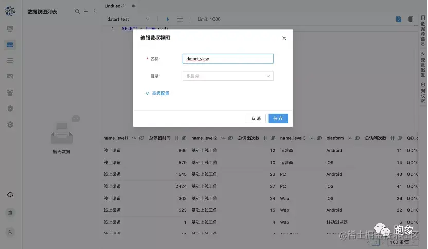Select the 移动浏览器 platform cell
This screenshot has width=428, height=249.
[x=337, y=222]
